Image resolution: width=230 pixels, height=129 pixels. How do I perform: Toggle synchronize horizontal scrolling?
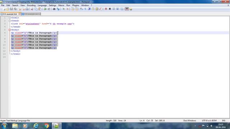[76, 9]
